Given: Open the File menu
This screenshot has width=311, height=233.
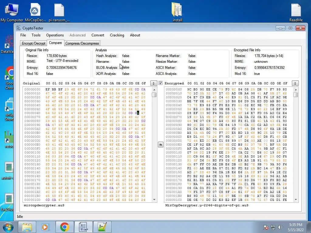Looking at the screenshot, I should [23, 35].
